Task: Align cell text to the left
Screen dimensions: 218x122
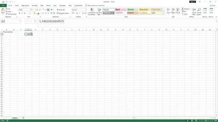Action: point(43,13)
